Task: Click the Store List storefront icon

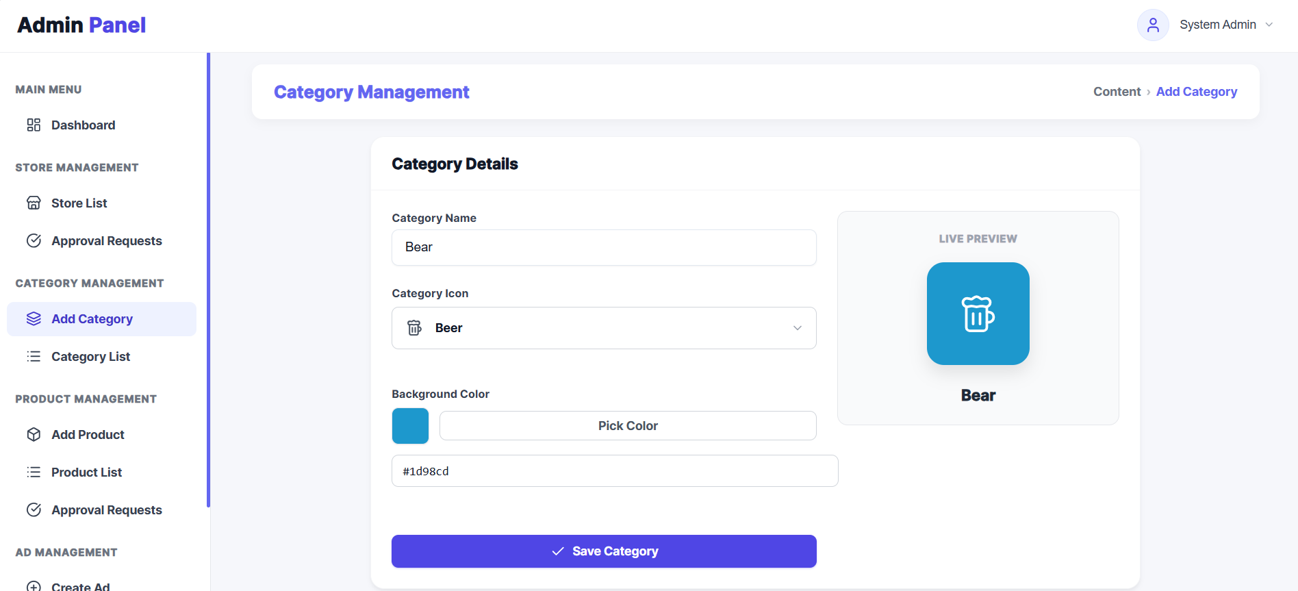Action: coord(34,203)
